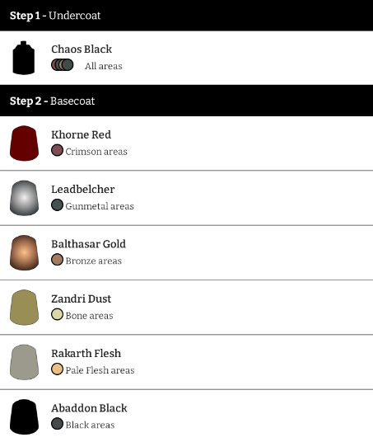Viewport: 373px width, 442px height.
Task: Select the Leadbelcher paint pot icon
Action: (24, 198)
